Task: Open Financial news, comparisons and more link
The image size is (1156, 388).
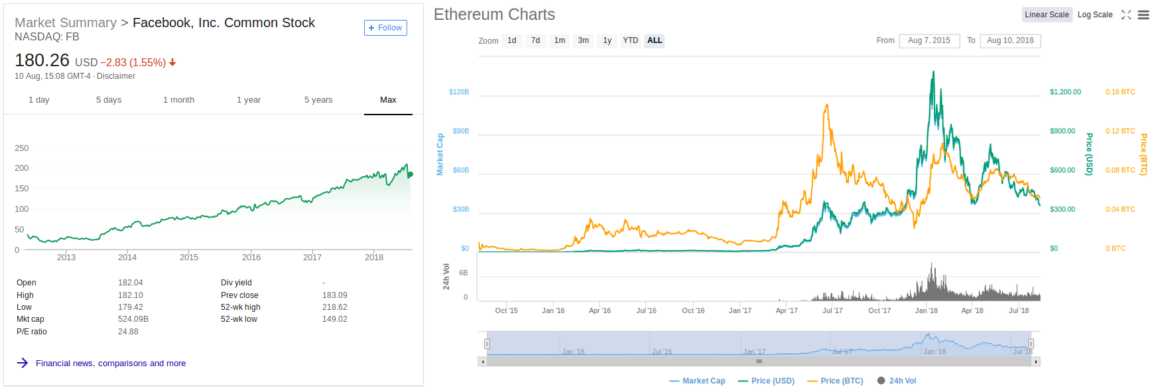Action: click(x=111, y=364)
